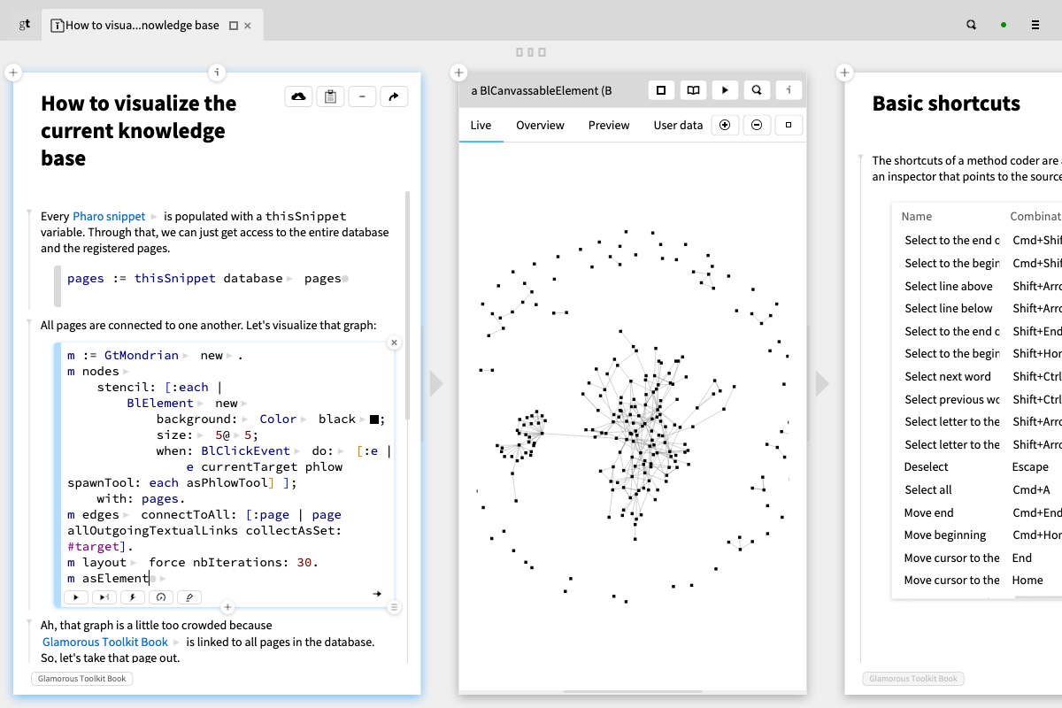Expand the Pharo snippet link preview
The height and width of the screenshot is (708, 1062).
[154, 216]
